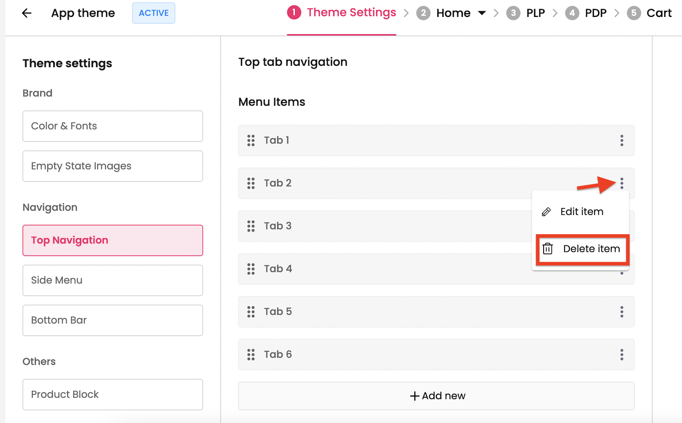Open Bottom Bar settings
Image resolution: width=682 pixels, height=423 pixels.
click(x=113, y=320)
